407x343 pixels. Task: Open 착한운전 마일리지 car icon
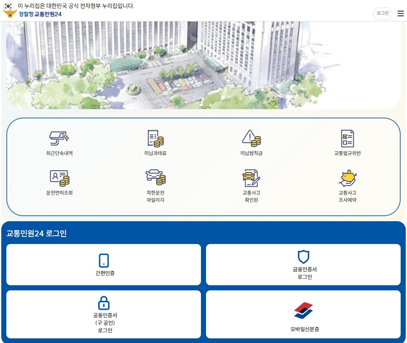tap(155, 177)
